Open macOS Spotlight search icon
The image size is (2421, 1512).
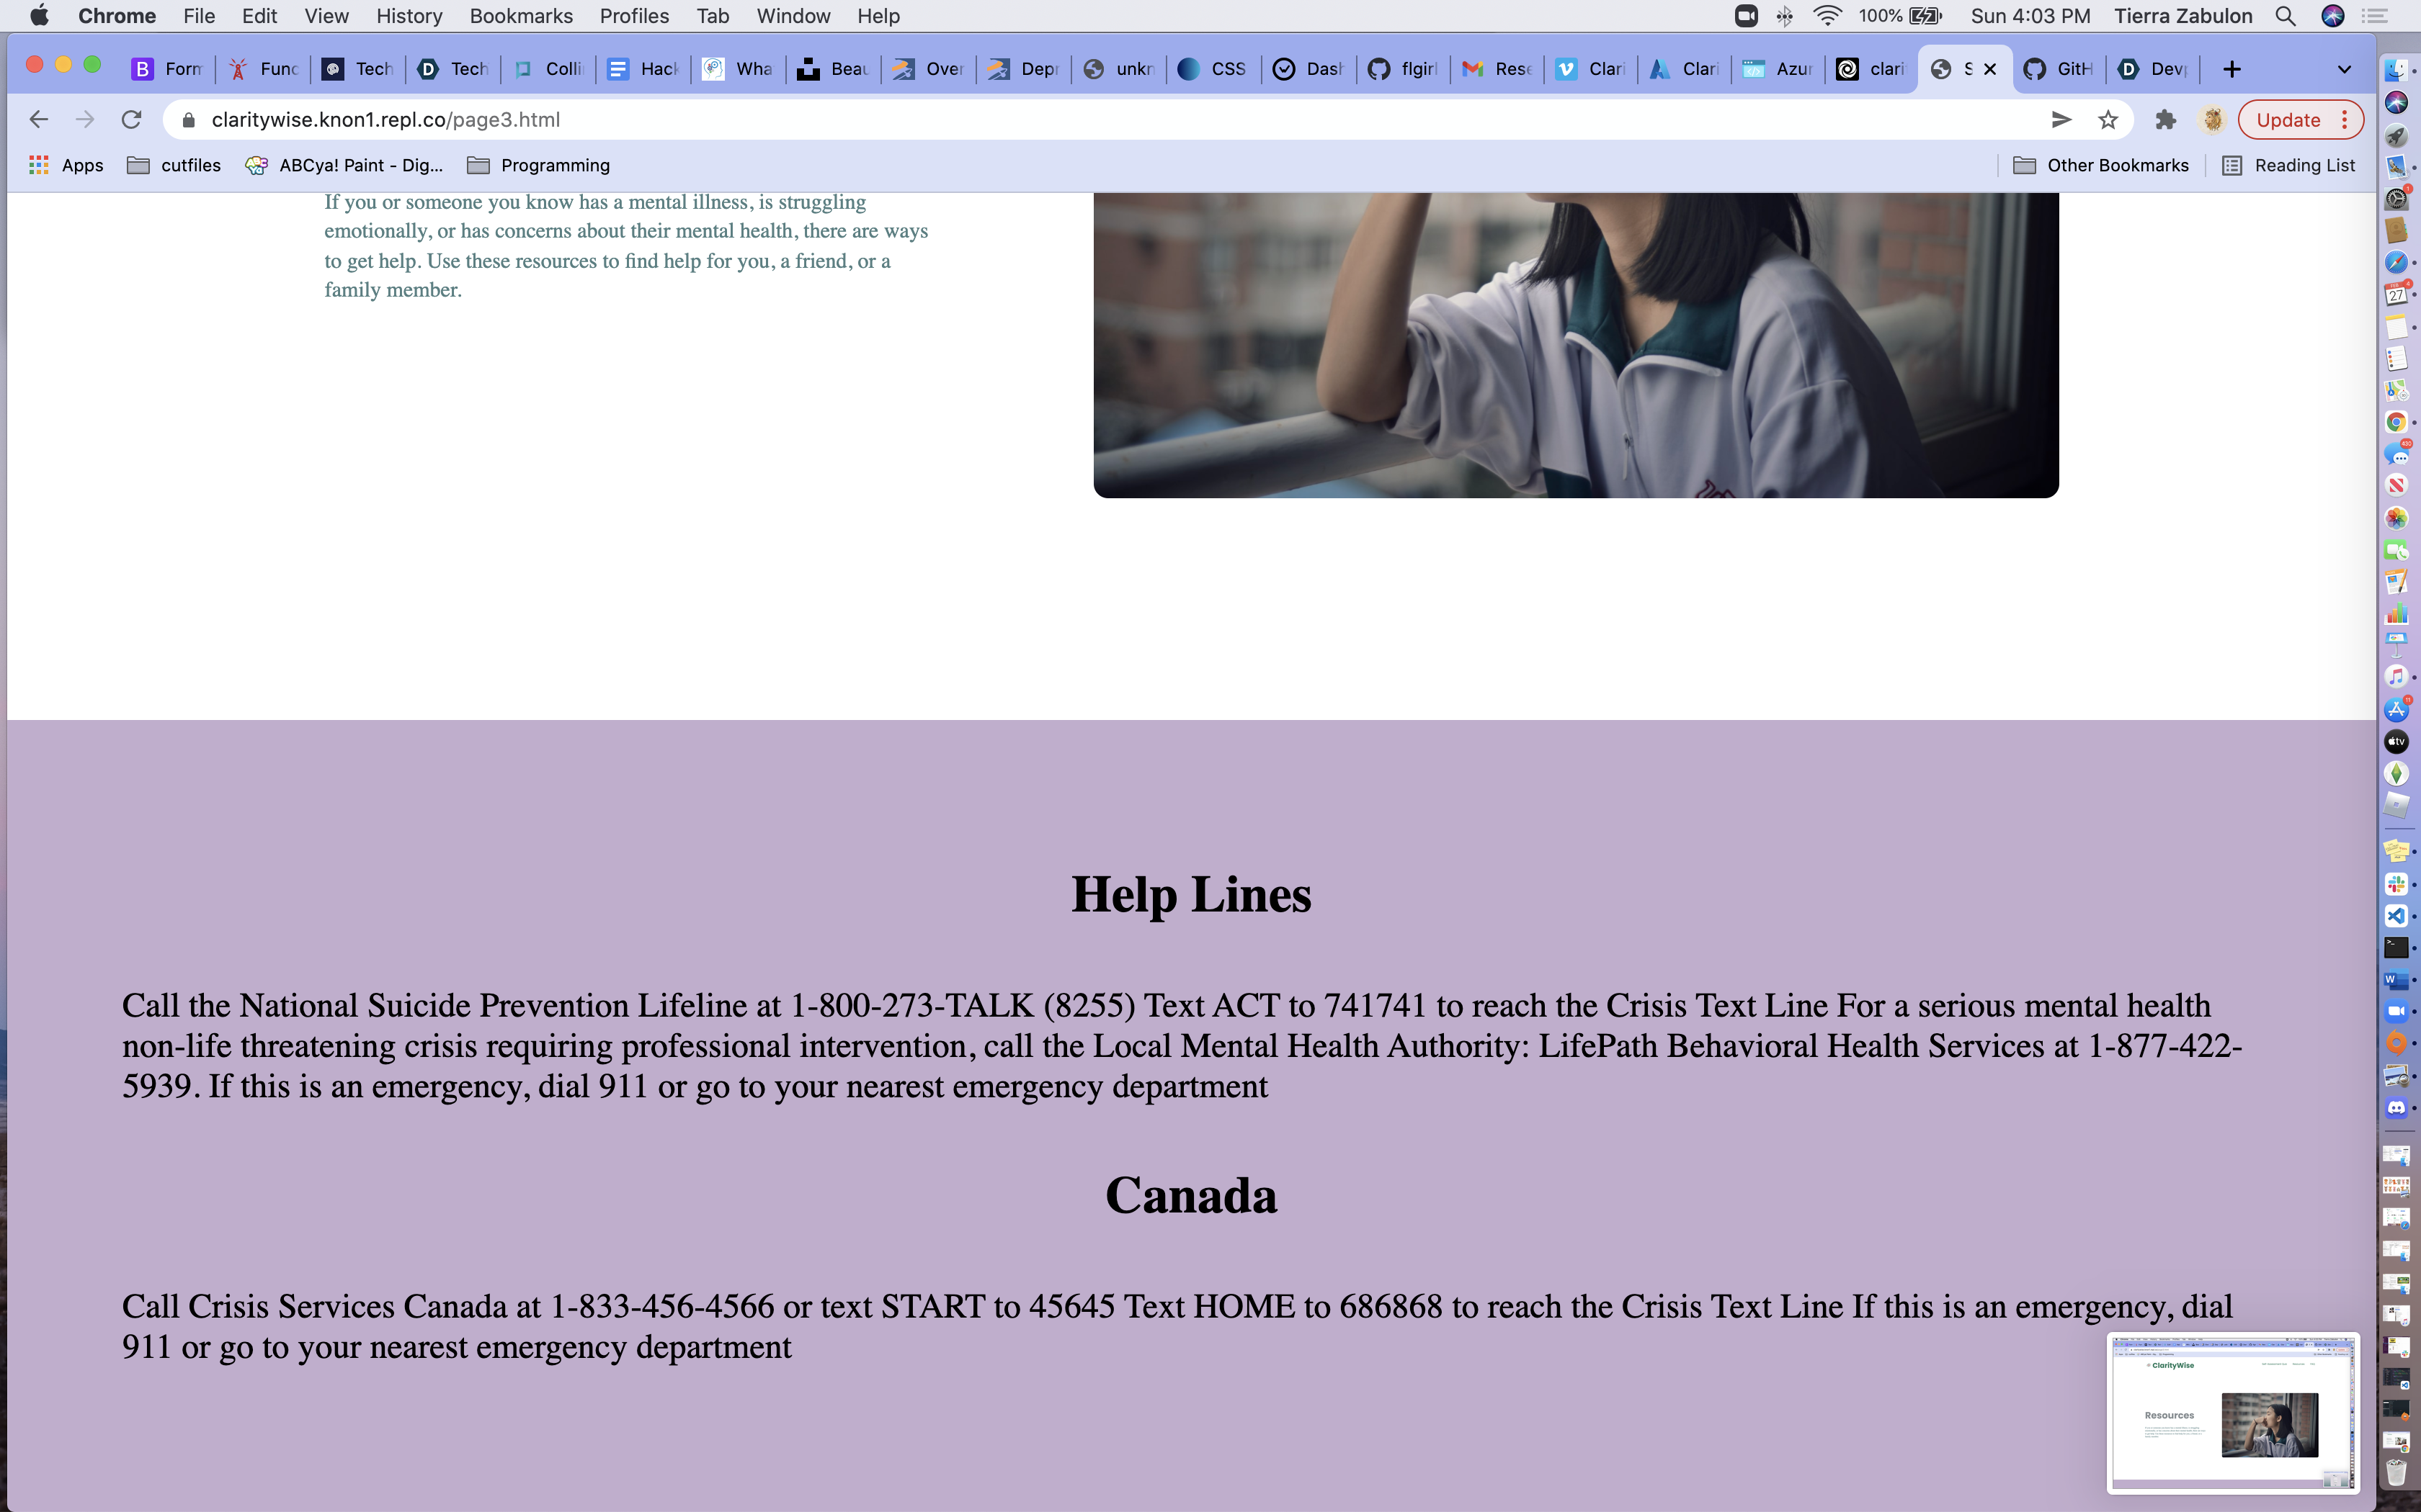pyautogui.click(x=2285, y=16)
